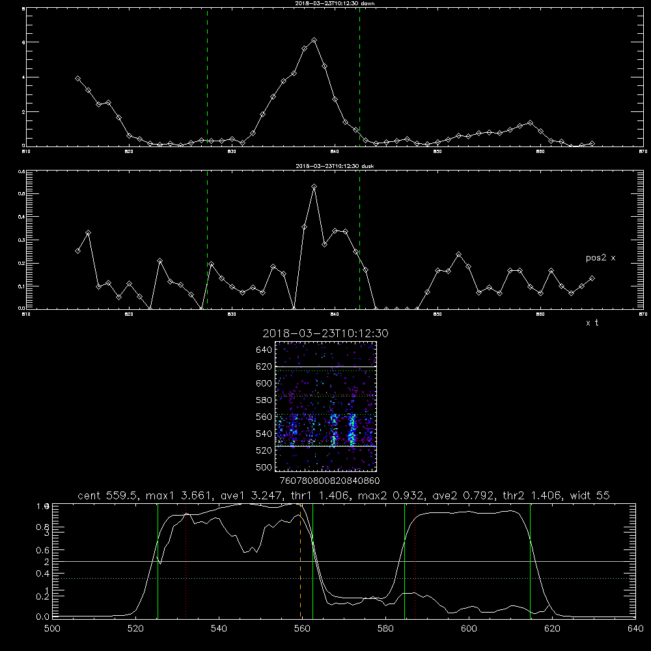This screenshot has width=651, height=651.
Task: Click the last diamond data point in the dusk plot
Action: (592, 278)
